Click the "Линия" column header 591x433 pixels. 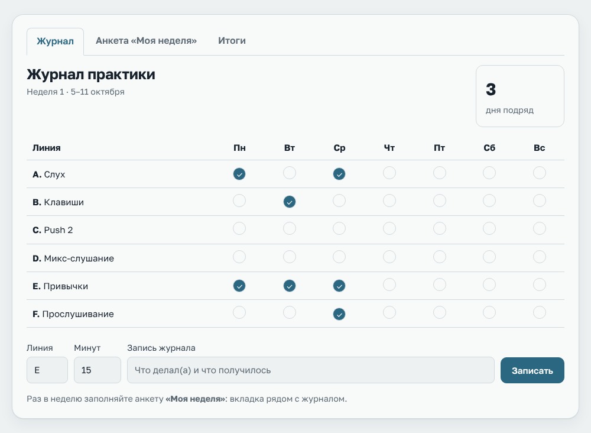[46, 148]
